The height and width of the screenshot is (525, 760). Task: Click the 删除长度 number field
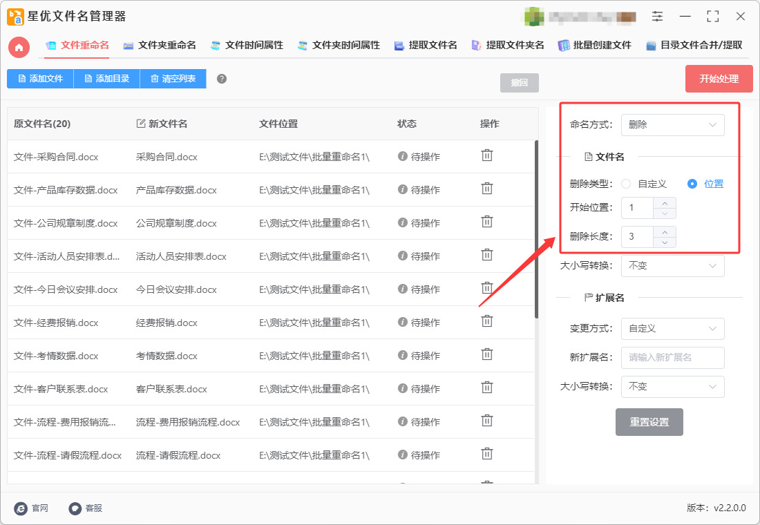638,237
